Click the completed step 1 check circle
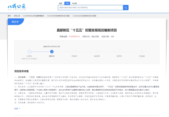Image resolution: width=169 pixels, height=117 pixels. pyautogui.click(x=29, y=52)
